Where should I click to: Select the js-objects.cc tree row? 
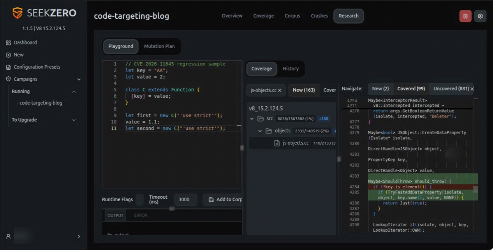tap(293, 143)
